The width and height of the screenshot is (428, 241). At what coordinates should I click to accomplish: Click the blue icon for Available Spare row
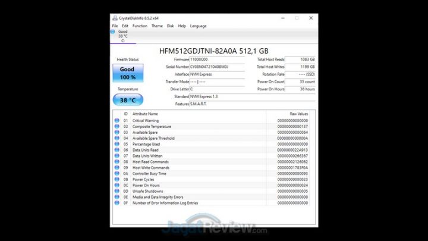click(117, 132)
